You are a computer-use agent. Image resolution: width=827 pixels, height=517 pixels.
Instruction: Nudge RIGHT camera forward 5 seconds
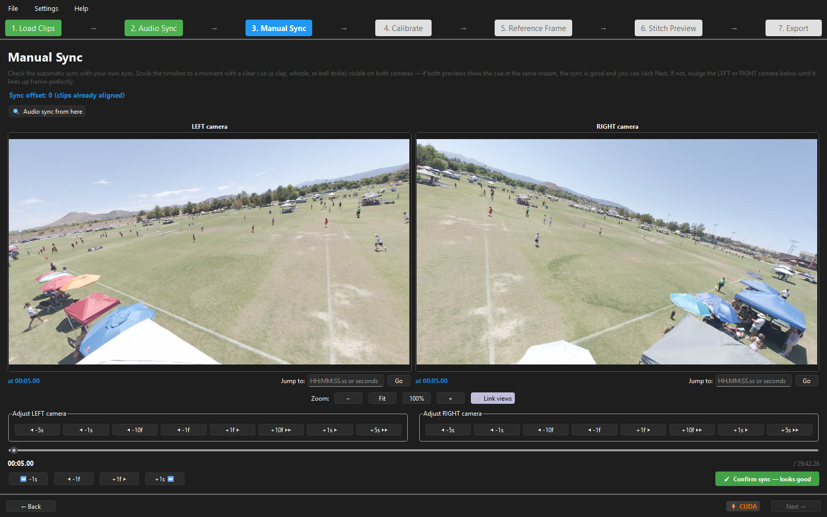pos(789,430)
